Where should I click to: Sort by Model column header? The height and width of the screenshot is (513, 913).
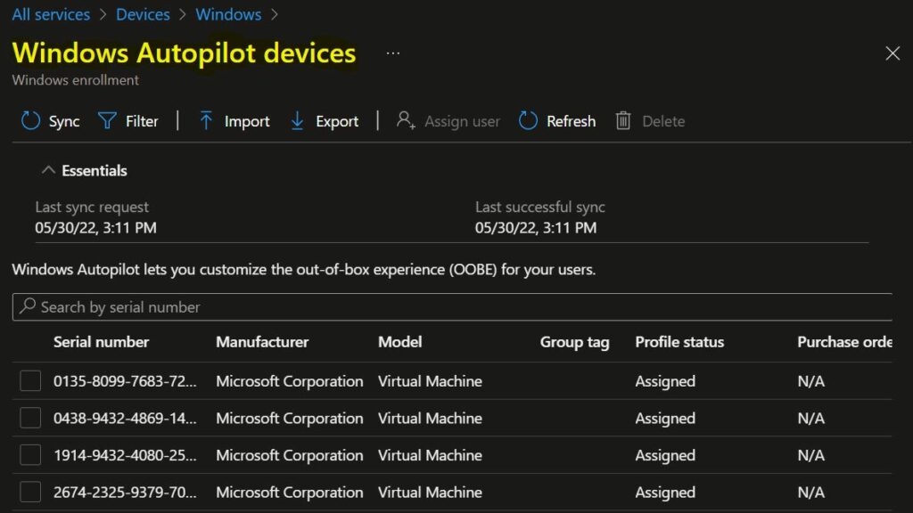click(x=400, y=341)
